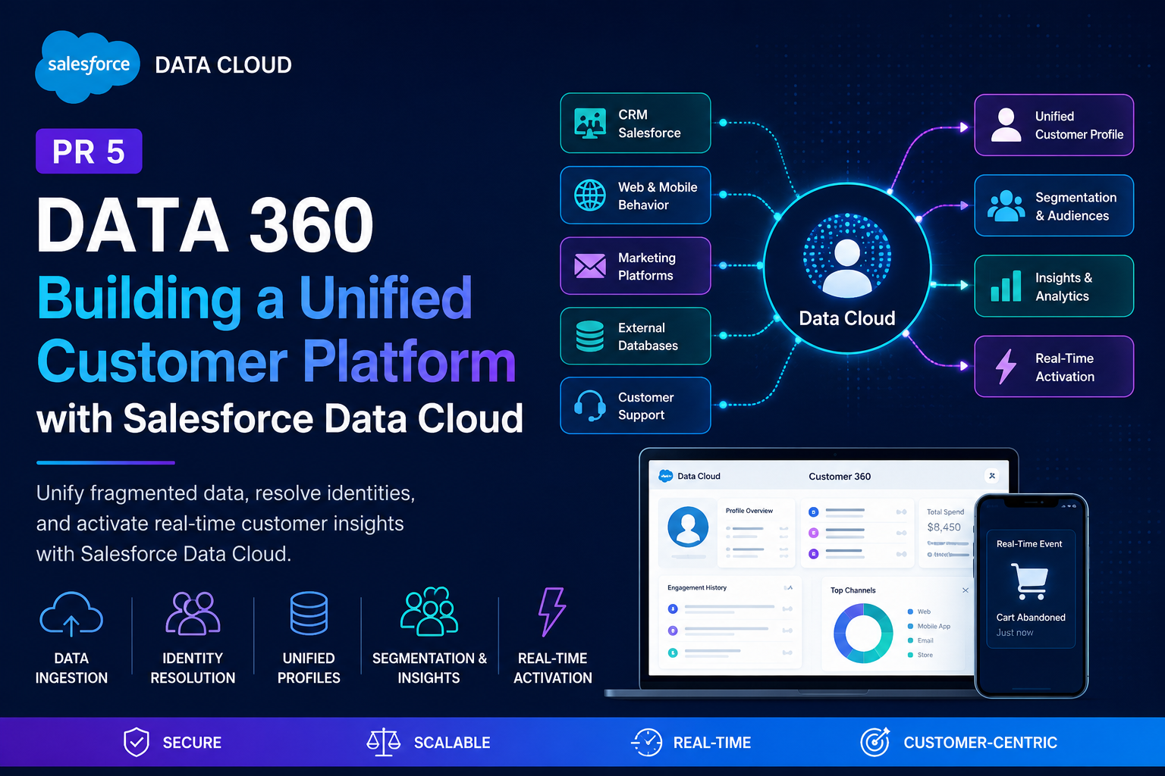
Task: Click the SCALABLE label in footer
Action: (x=452, y=743)
